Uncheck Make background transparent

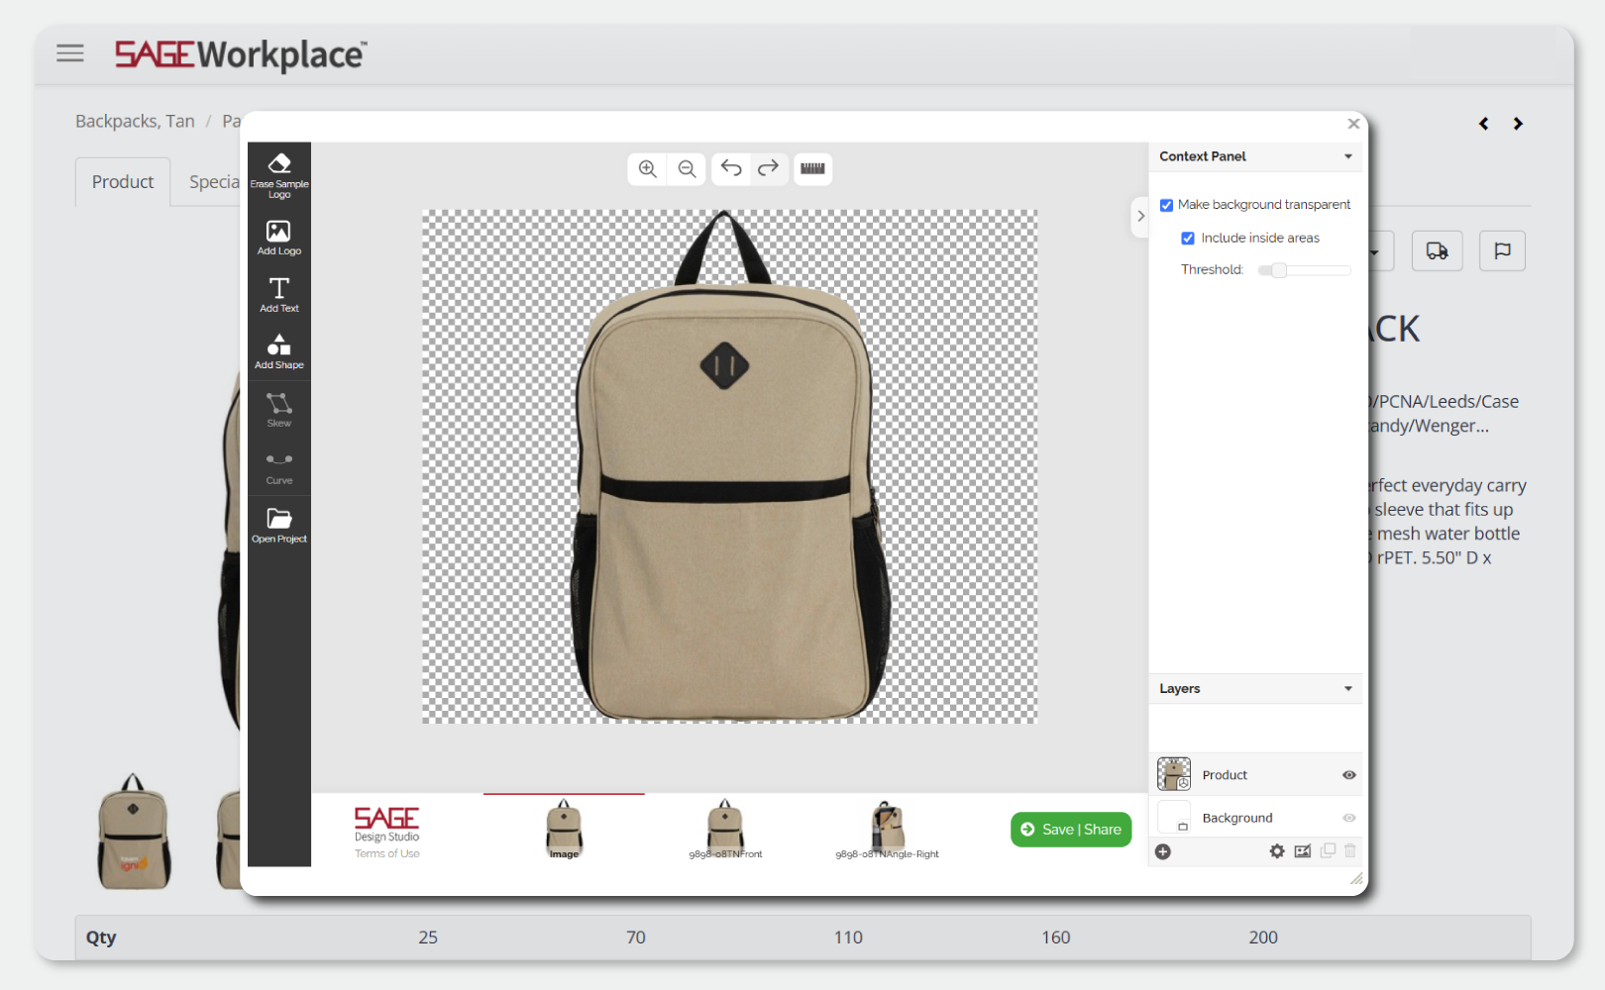coord(1167,205)
